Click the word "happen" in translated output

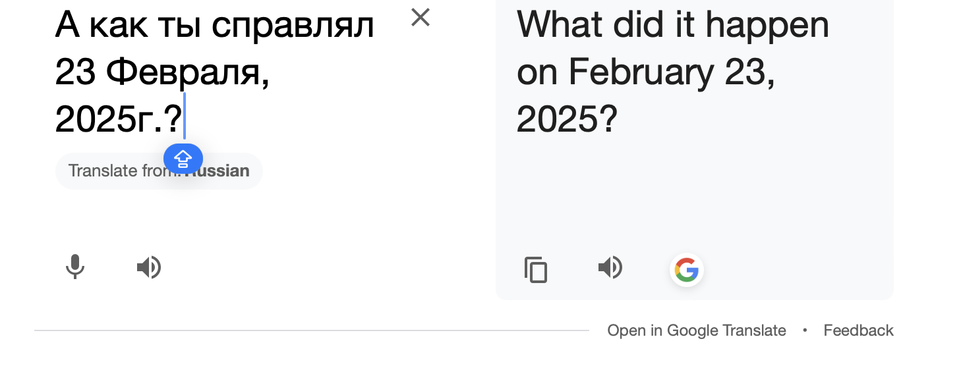[x=767, y=25]
